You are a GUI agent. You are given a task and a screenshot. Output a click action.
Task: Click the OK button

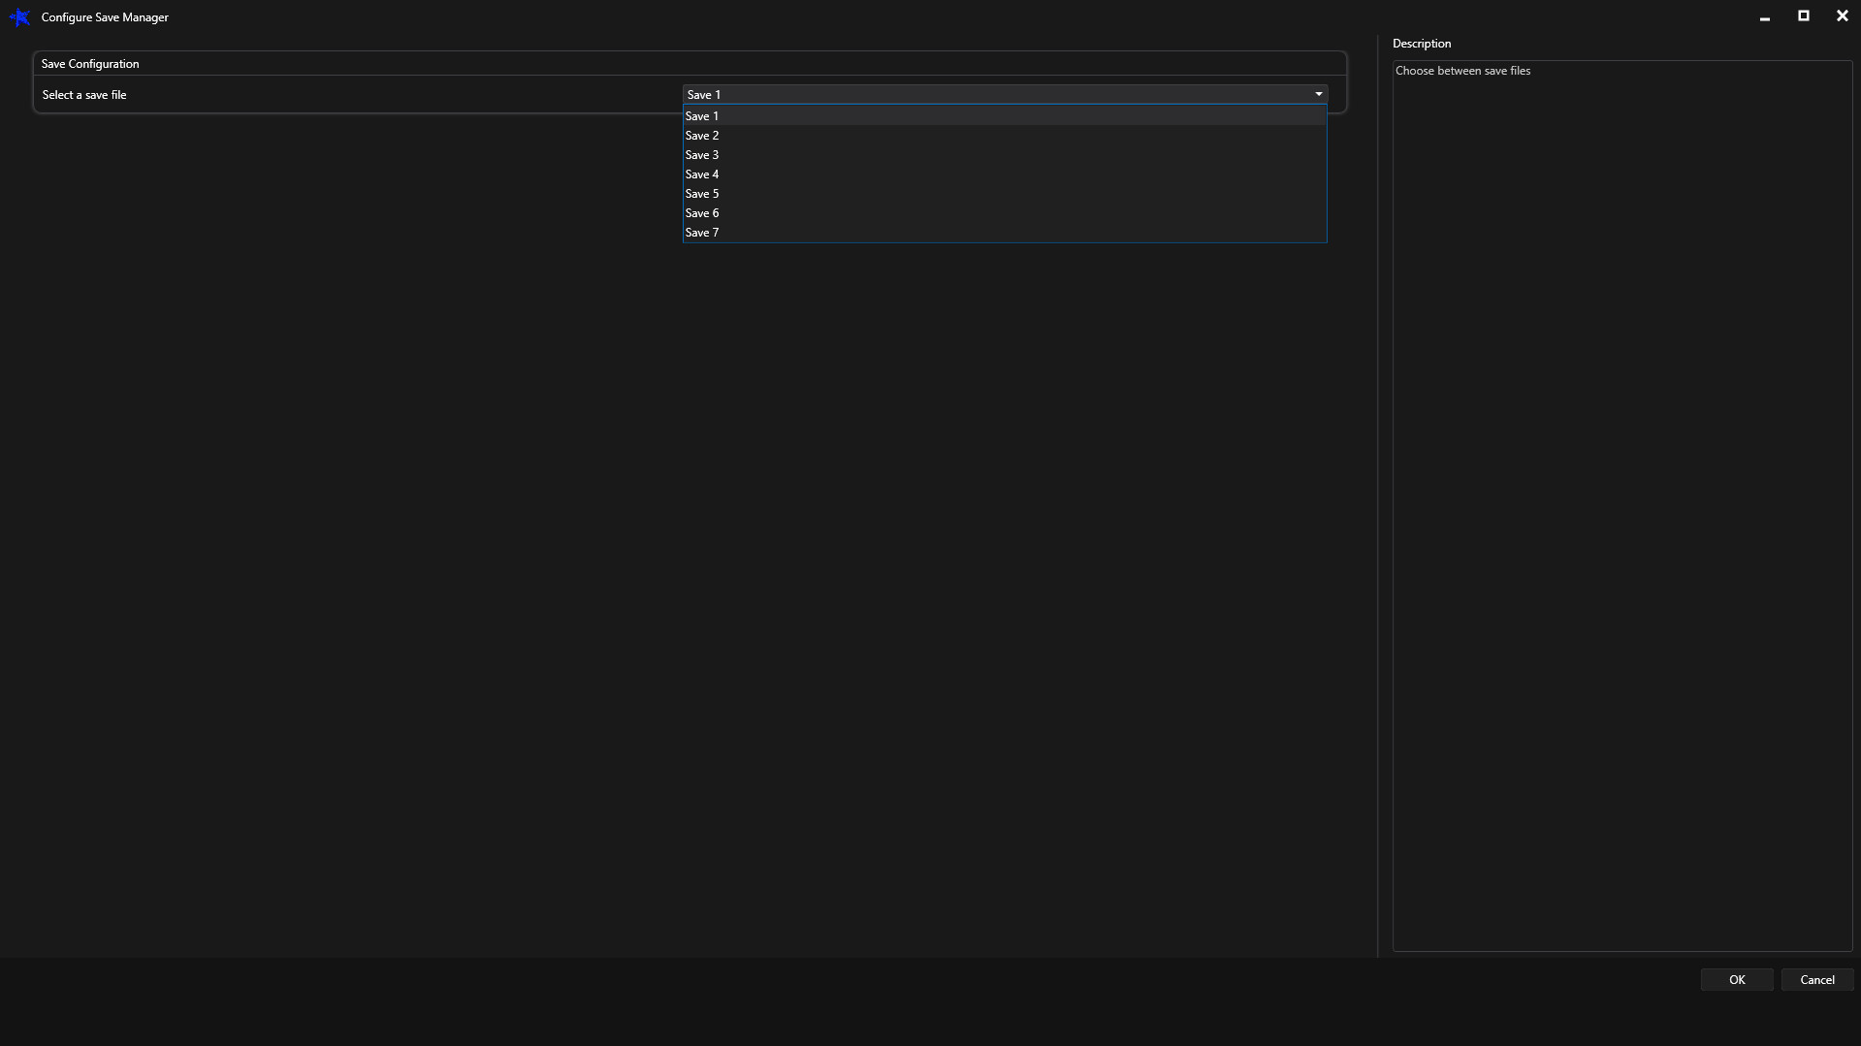tap(1736, 979)
